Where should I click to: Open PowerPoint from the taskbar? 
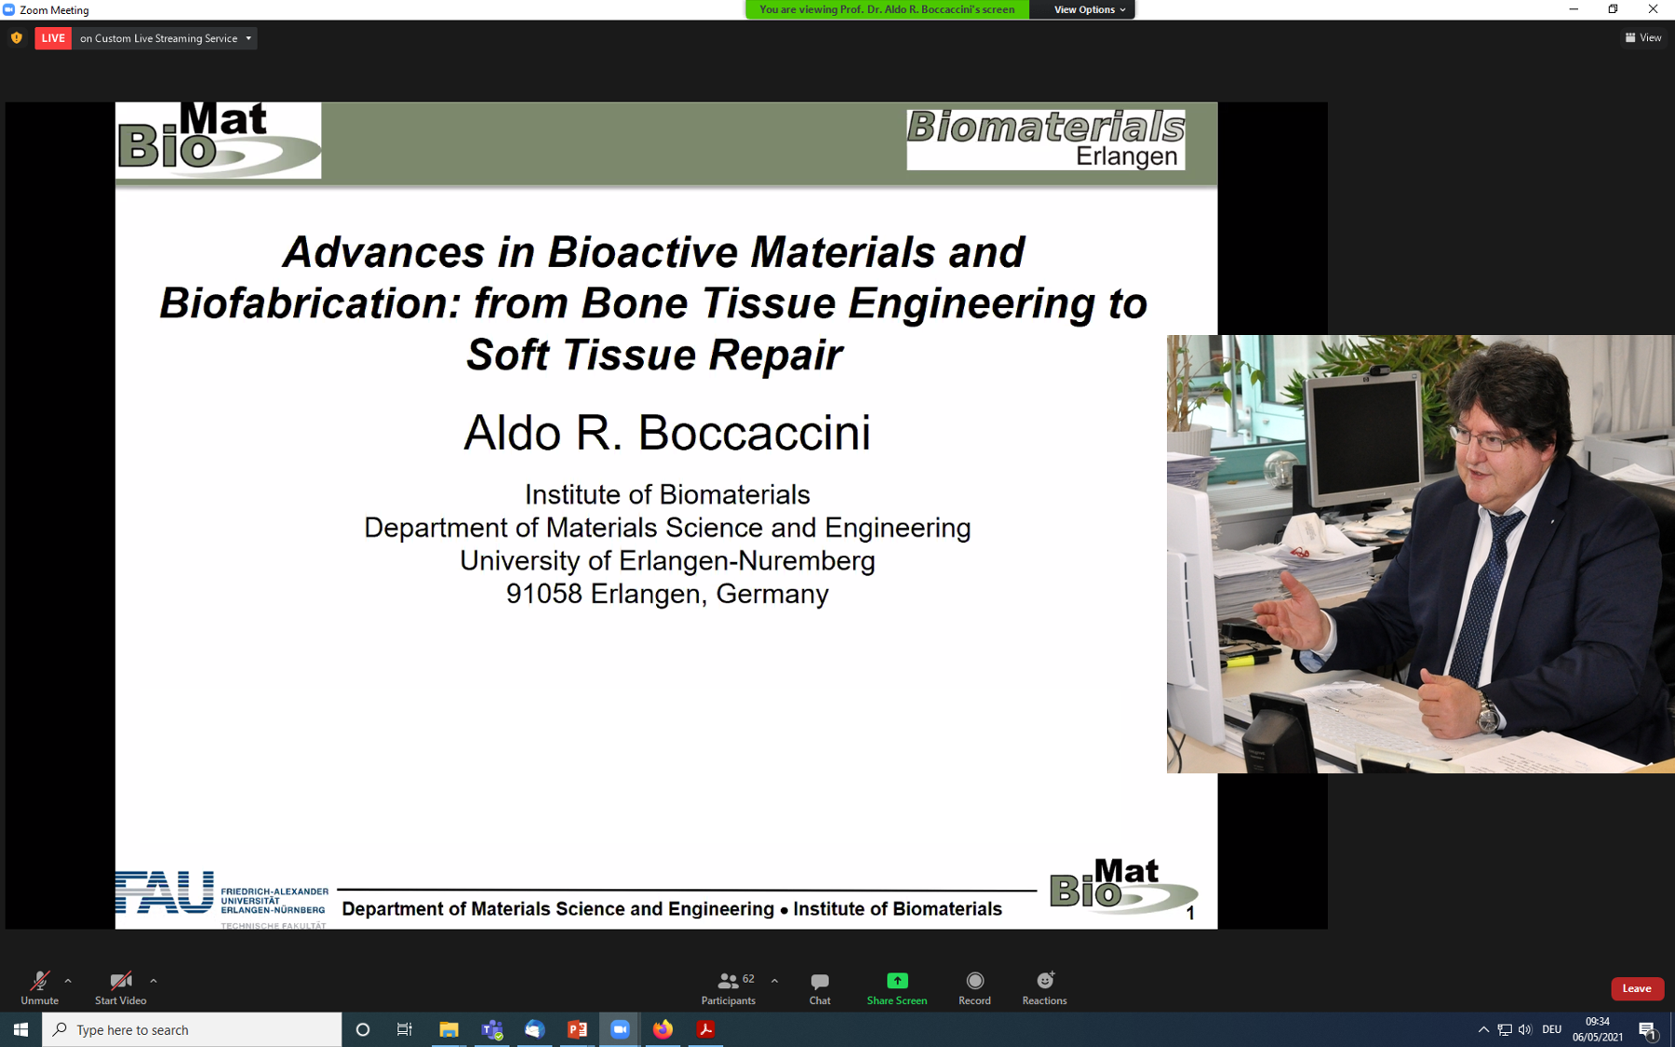pos(577,1029)
